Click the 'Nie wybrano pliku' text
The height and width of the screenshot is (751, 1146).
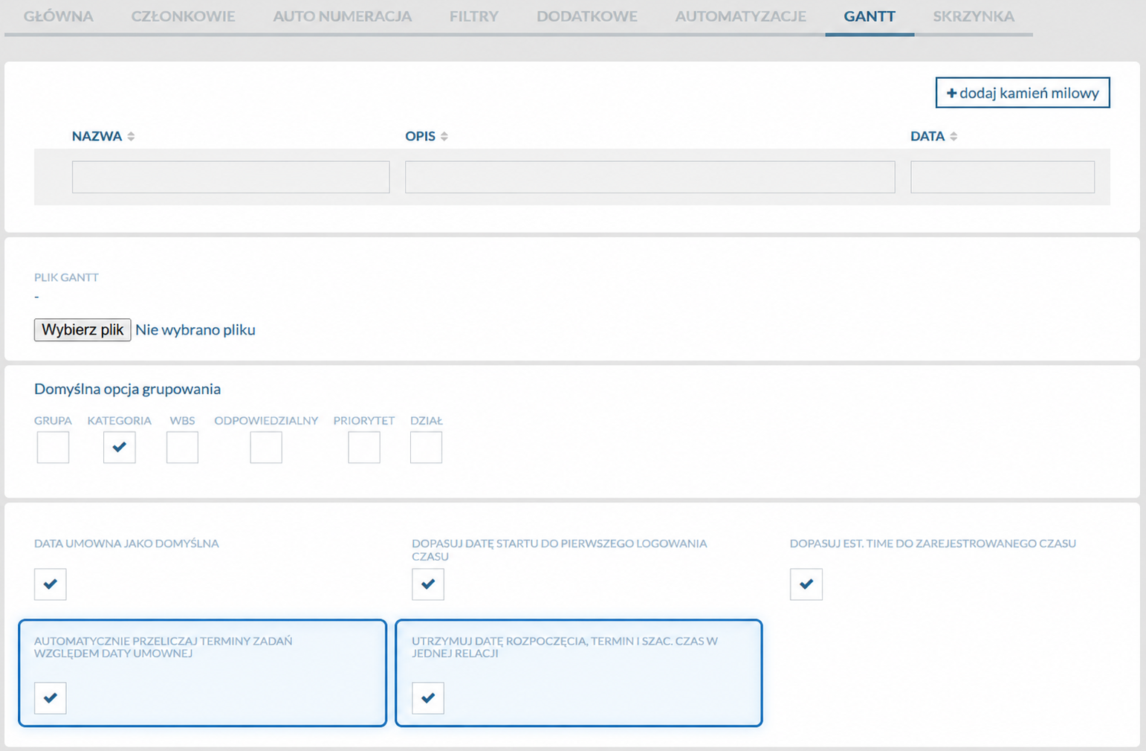tap(195, 329)
